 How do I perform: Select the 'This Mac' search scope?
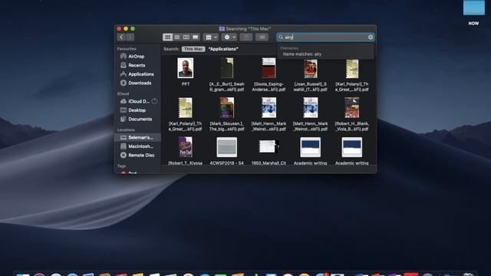[x=193, y=49]
